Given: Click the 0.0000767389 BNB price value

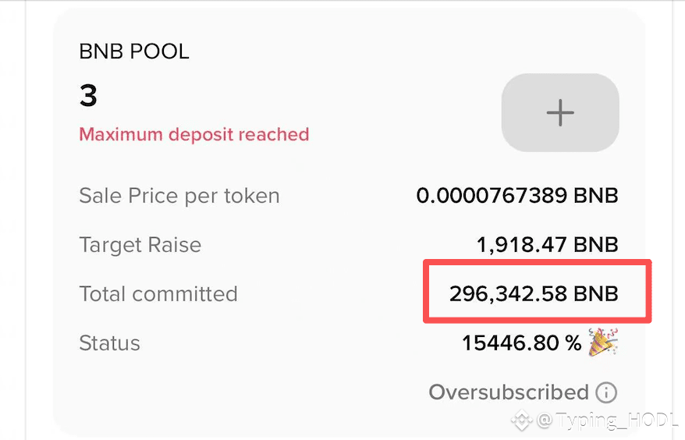Looking at the screenshot, I should point(517,195).
